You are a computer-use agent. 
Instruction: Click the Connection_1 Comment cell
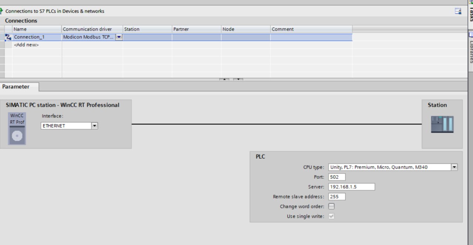point(311,37)
